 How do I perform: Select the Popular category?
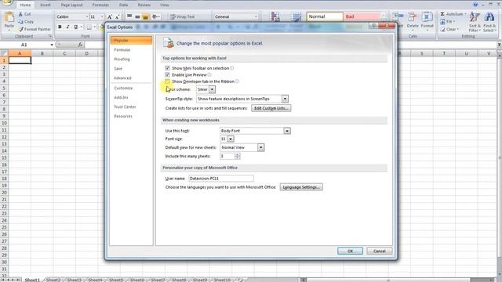click(x=131, y=40)
